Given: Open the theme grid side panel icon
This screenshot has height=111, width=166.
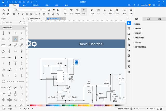Looking at the screenshot, I should [129, 28].
